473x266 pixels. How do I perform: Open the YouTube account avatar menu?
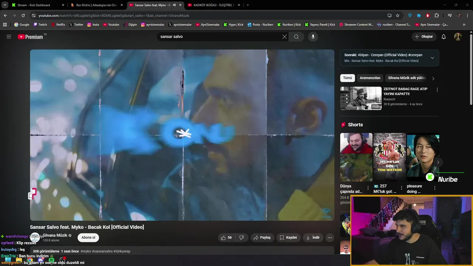458,37
